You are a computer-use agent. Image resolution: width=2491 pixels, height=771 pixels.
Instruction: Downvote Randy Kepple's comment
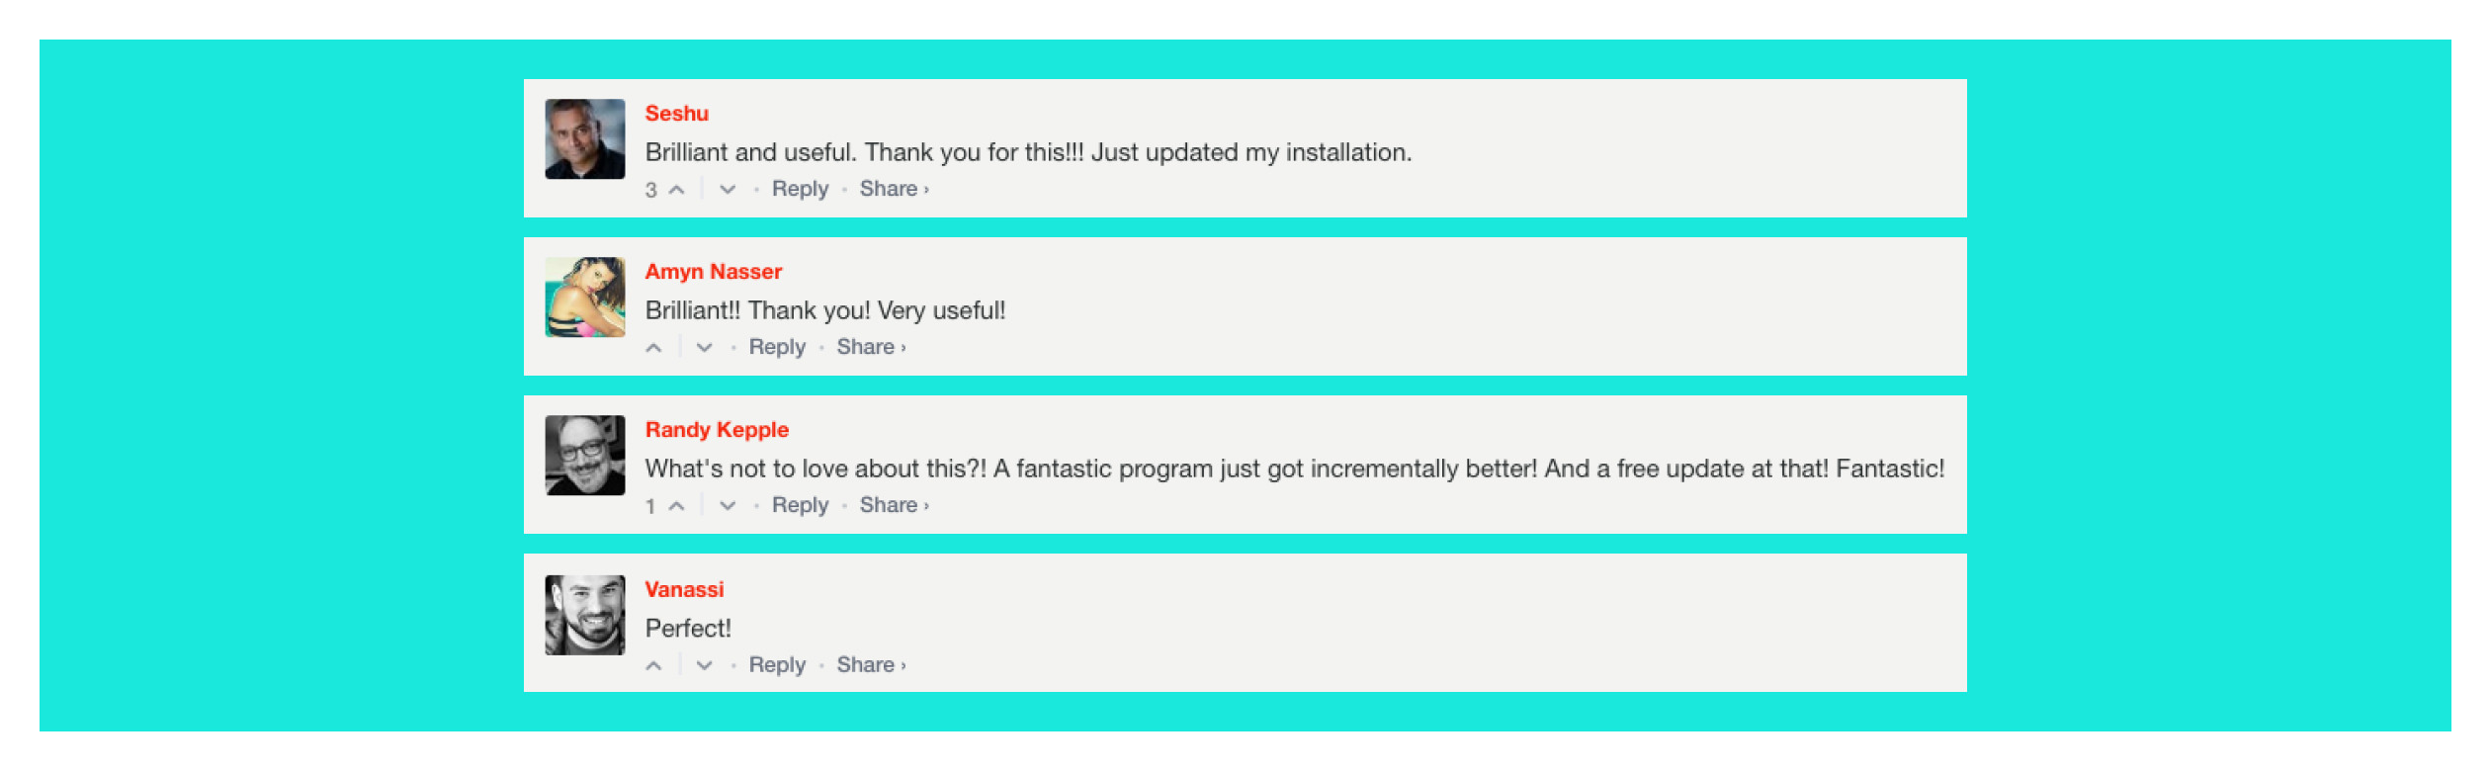click(728, 505)
